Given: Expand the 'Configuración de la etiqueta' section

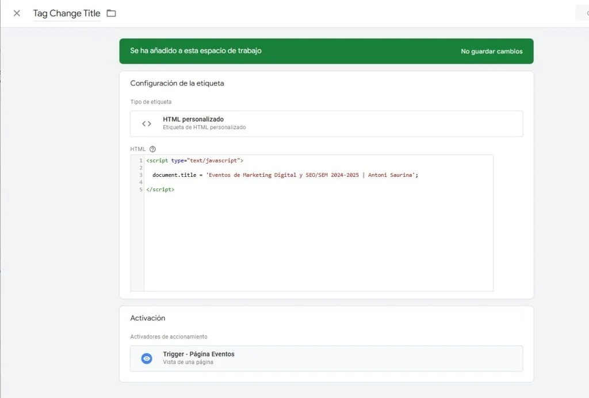Looking at the screenshot, I should click(177, 83).
